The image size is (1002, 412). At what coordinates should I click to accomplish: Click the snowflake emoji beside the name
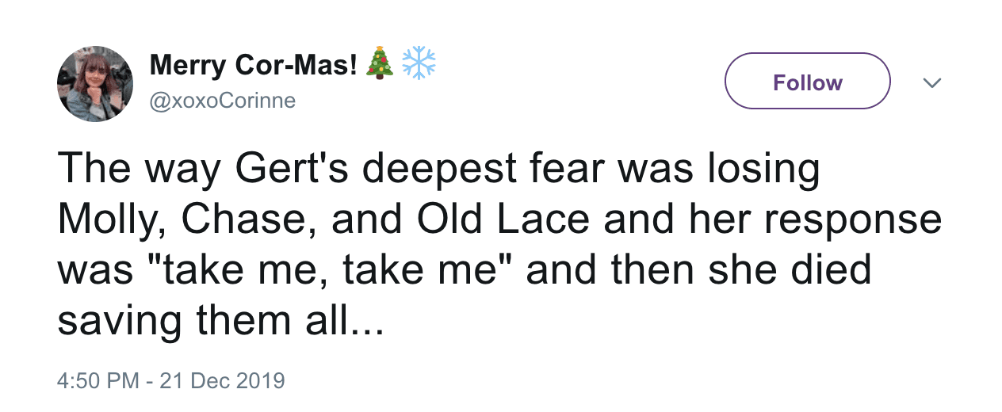(419, 63)
